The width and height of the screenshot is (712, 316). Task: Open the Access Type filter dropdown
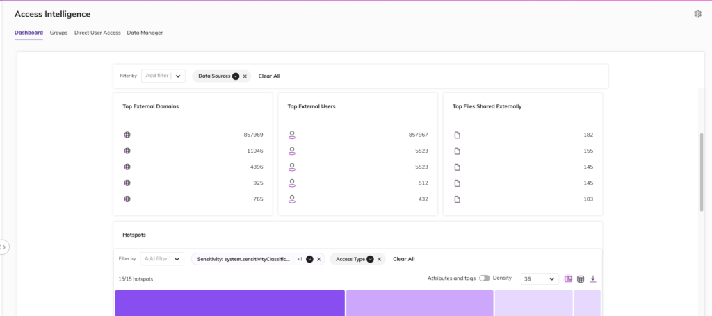[370, 259]
